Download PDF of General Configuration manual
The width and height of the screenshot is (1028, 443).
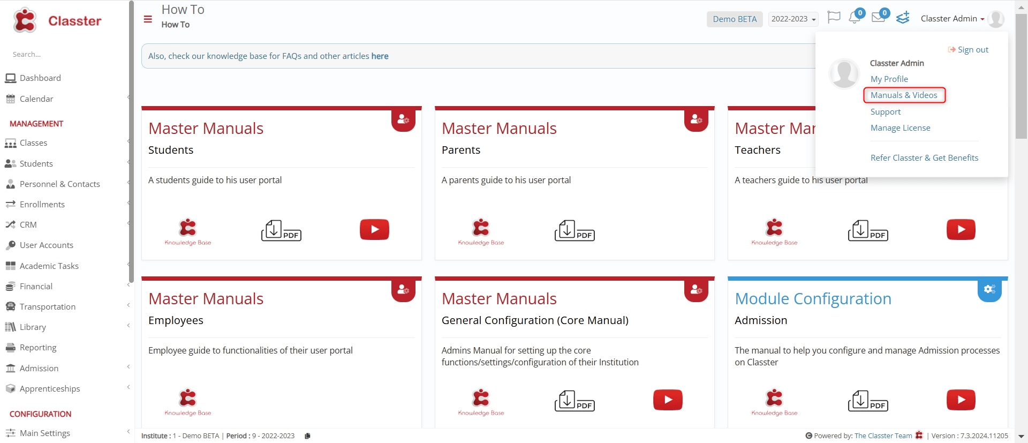pos(575,401)
